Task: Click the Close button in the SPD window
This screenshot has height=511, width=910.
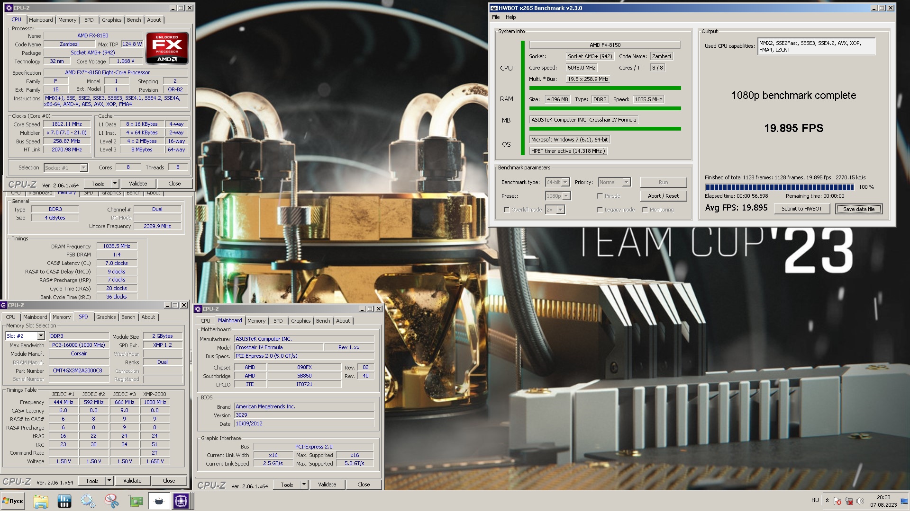Action: [169, 481]
